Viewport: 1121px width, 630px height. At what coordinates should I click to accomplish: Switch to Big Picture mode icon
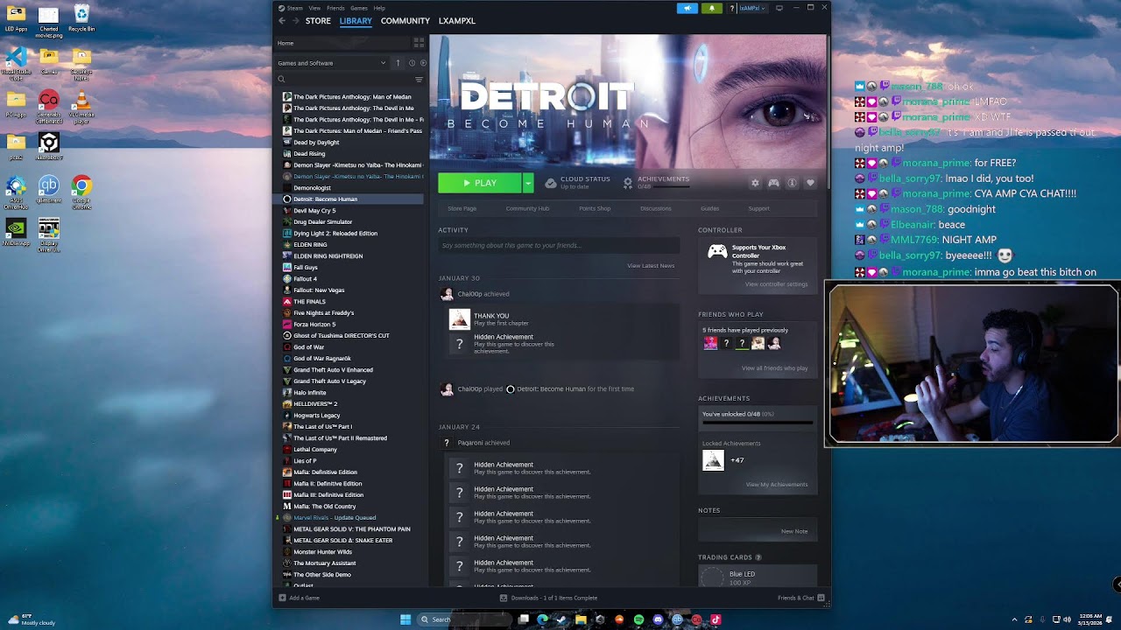(779, 8)
